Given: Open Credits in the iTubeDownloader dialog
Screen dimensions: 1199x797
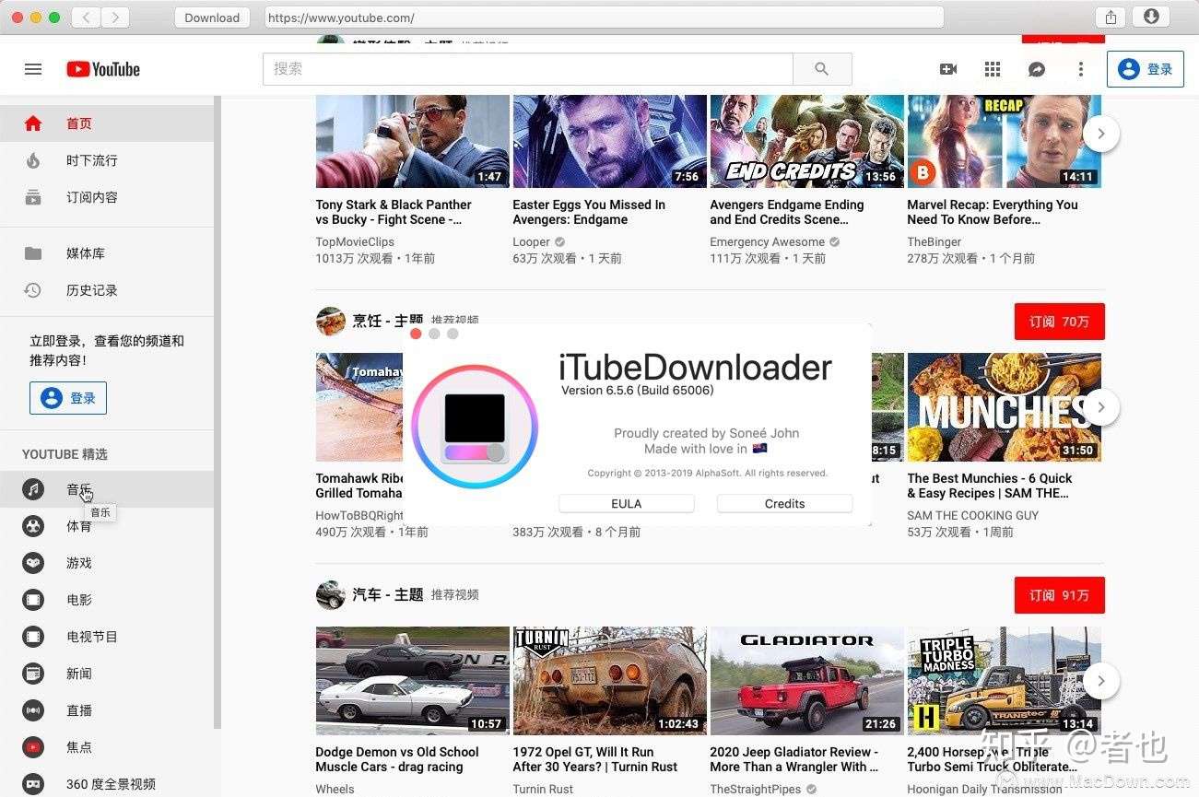Looking at the screenshot, I should [x=785, y=504].
